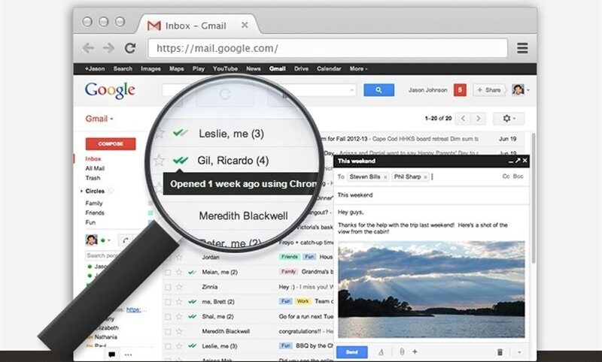Viewport: 602px width, 362px height.
Task: Open the Chrome hamburger menu
Action: click(x=522, y=48)
